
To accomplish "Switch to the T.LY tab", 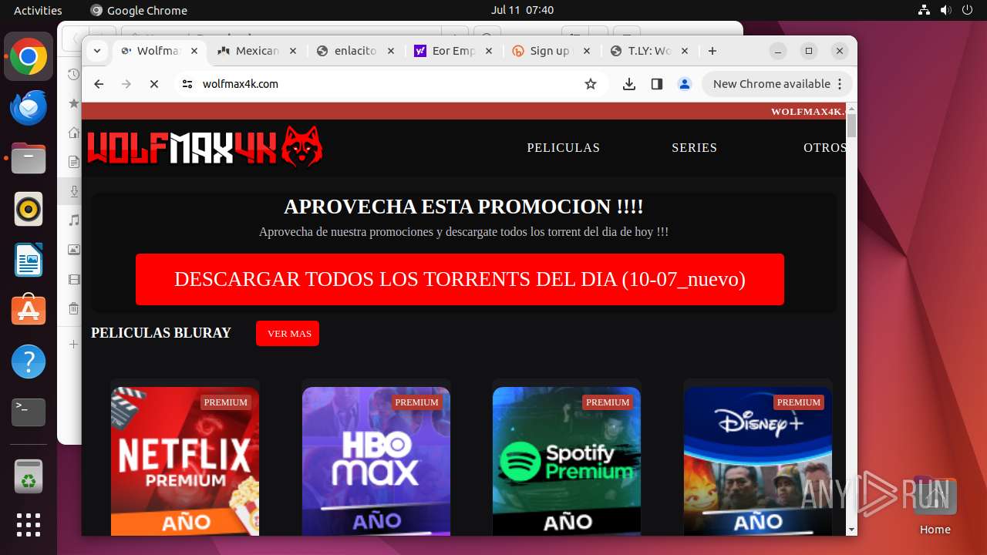I will point(648,51).
